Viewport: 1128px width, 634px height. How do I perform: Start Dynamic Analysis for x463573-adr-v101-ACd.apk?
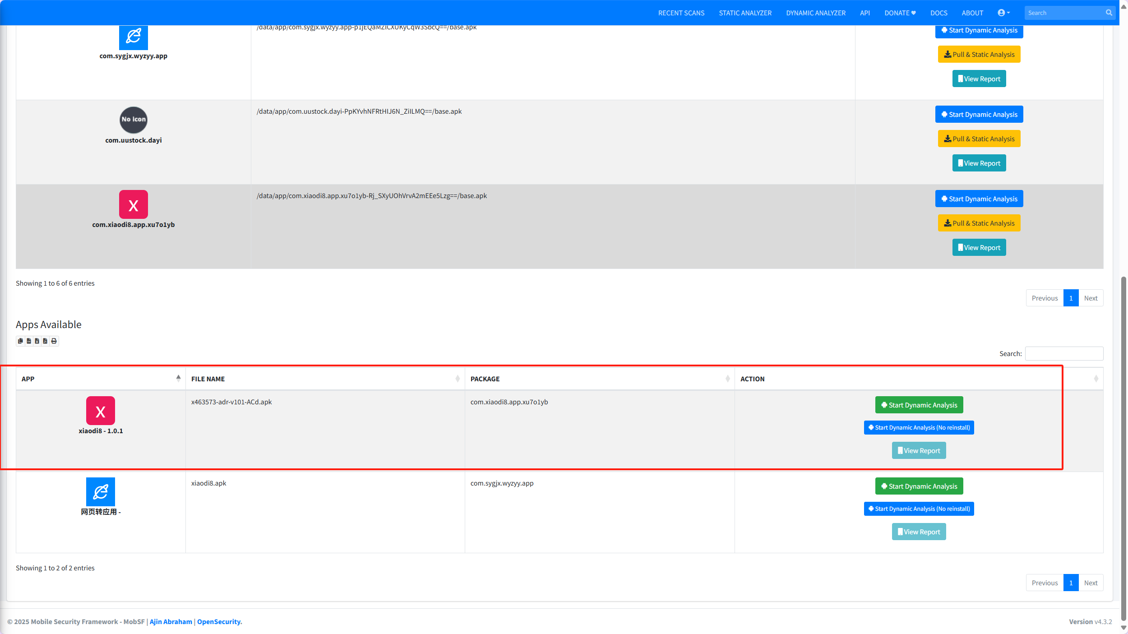tap(919, 405)
